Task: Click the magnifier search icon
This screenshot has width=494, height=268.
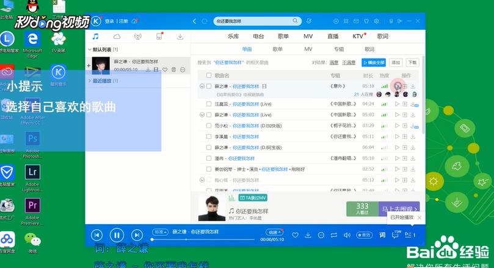Action: click(295, 21)
